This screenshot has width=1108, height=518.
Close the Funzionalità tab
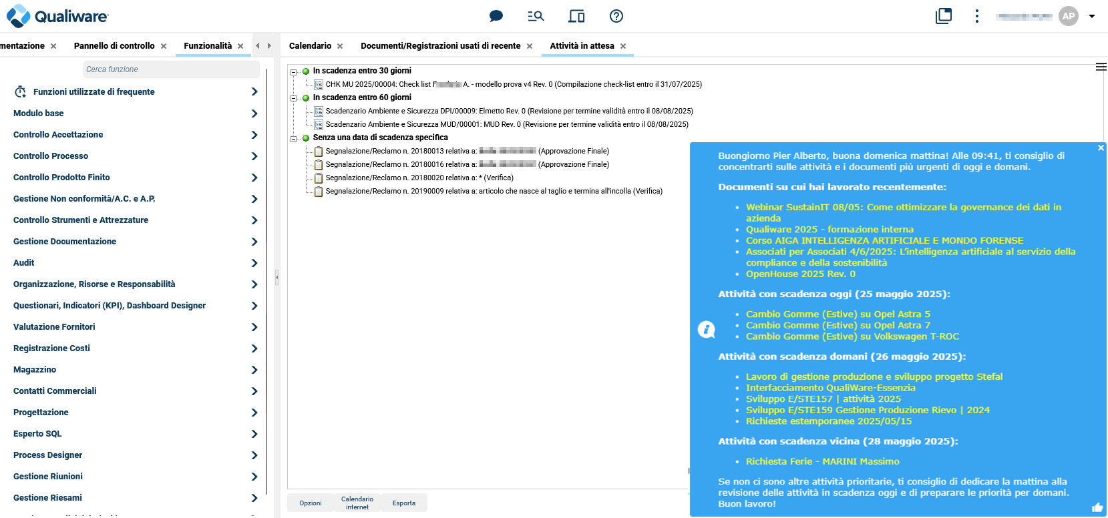[x=240, y=46]
